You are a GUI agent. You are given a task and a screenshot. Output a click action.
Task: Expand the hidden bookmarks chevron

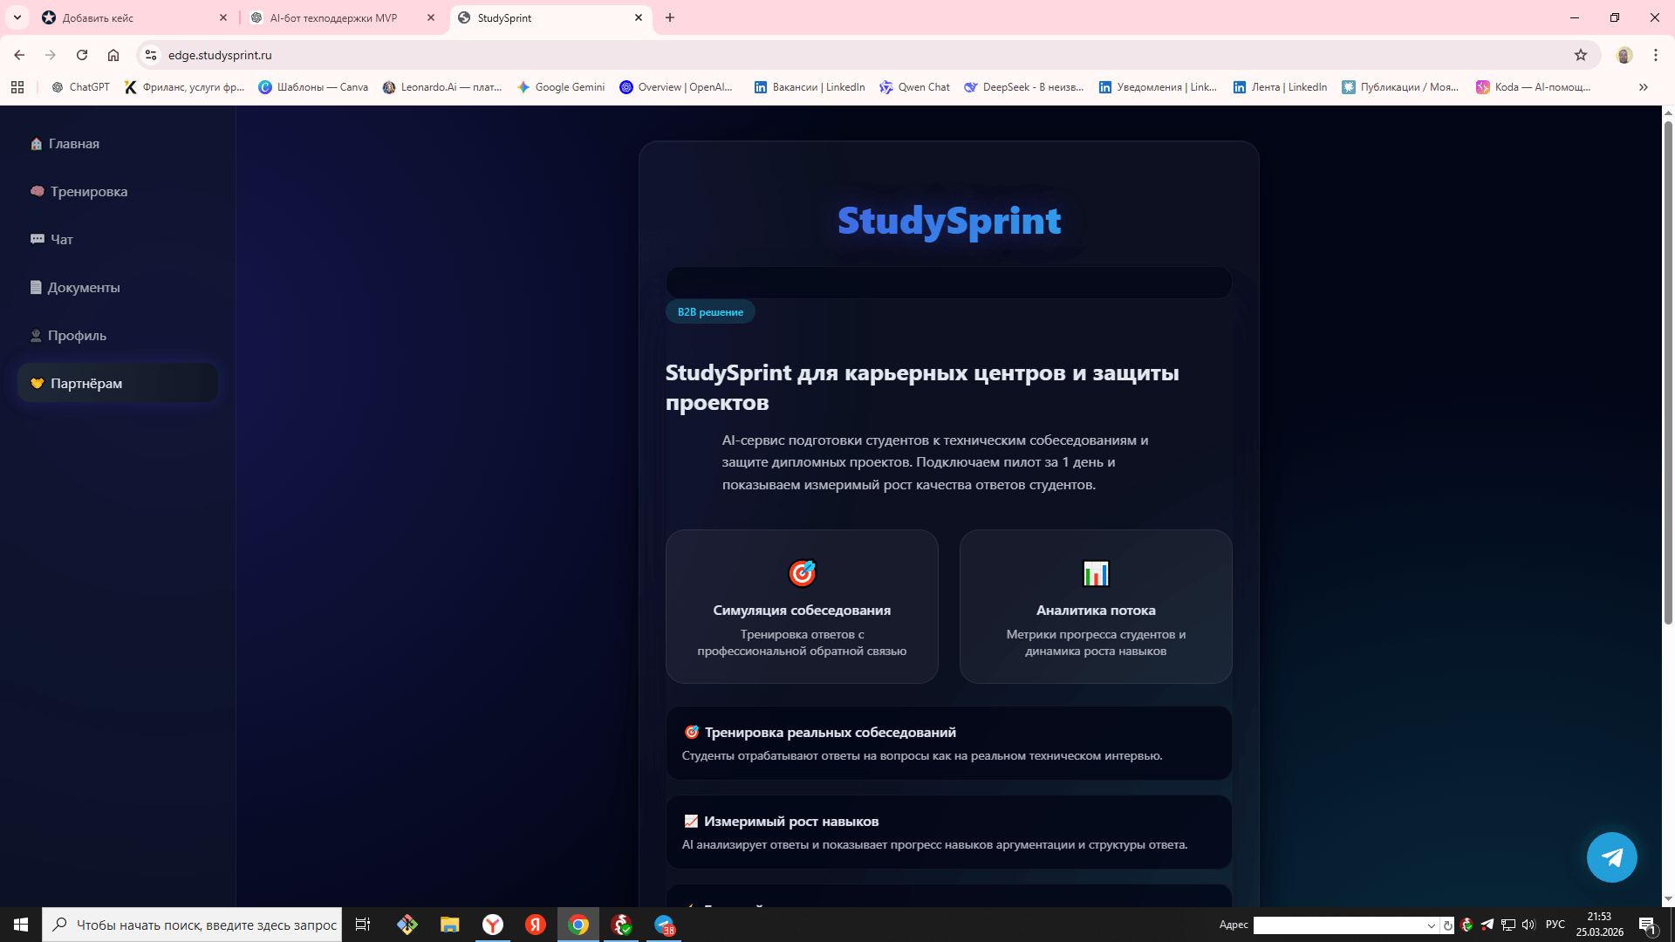[1643, 87]
